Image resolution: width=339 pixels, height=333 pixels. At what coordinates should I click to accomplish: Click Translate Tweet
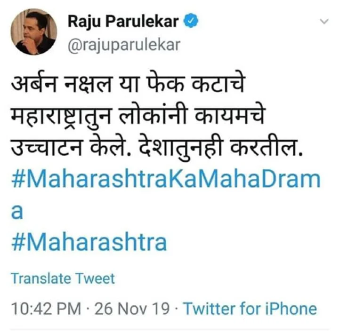[x=63, y=278]
